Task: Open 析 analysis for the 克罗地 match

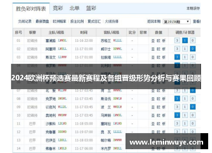Action: click(164, 99)
